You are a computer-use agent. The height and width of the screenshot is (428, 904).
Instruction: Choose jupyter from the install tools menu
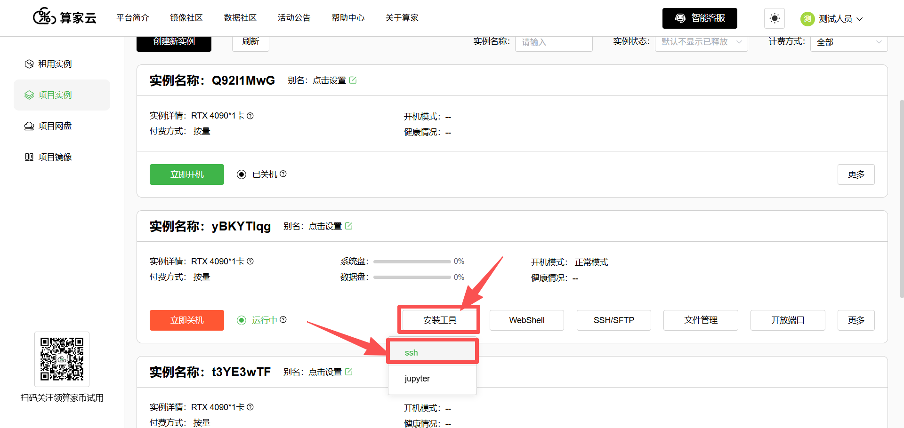[432, 379]
